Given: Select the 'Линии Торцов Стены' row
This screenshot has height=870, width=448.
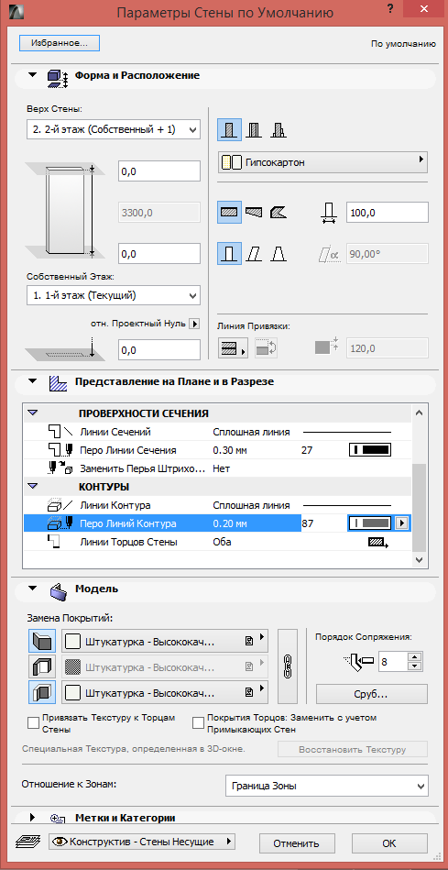Looking at the screenshot, I should coord(217,542).
